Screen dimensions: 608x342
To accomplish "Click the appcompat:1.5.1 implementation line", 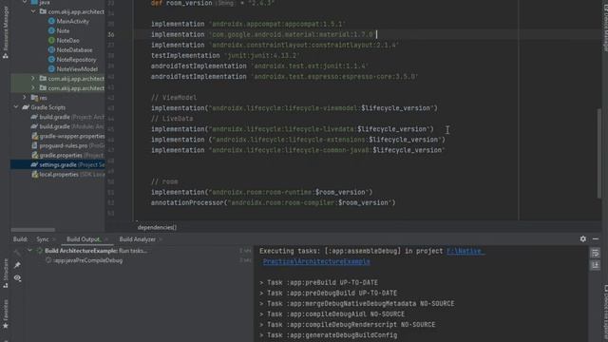I will pos(248,24).
